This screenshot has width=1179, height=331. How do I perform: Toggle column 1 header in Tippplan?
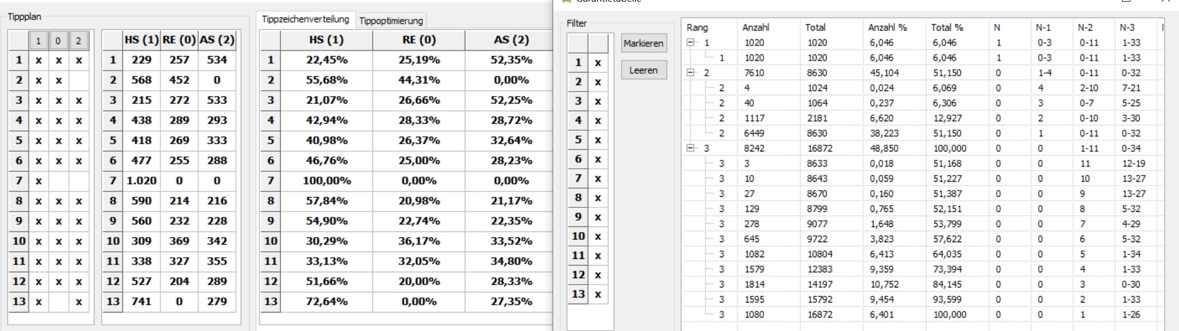tap(38, 40)
